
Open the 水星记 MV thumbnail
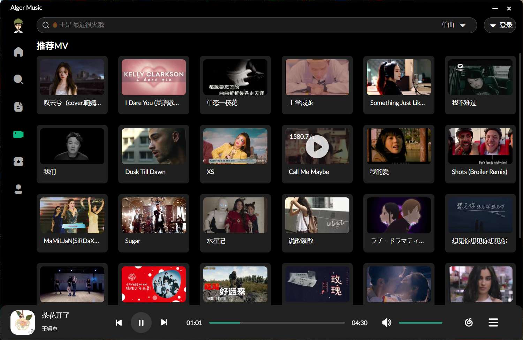[x=235, y=215]
